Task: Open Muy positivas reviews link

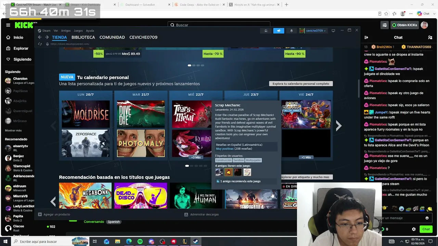Action: (224, 149)
